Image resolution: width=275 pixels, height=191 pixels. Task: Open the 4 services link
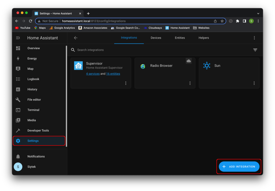(x=93, y=74)
